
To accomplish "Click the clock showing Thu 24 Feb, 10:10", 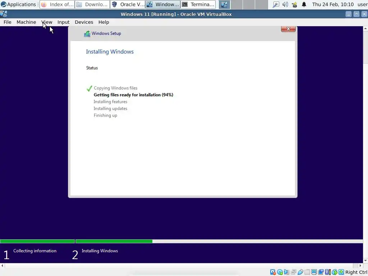I will point(333,4).
